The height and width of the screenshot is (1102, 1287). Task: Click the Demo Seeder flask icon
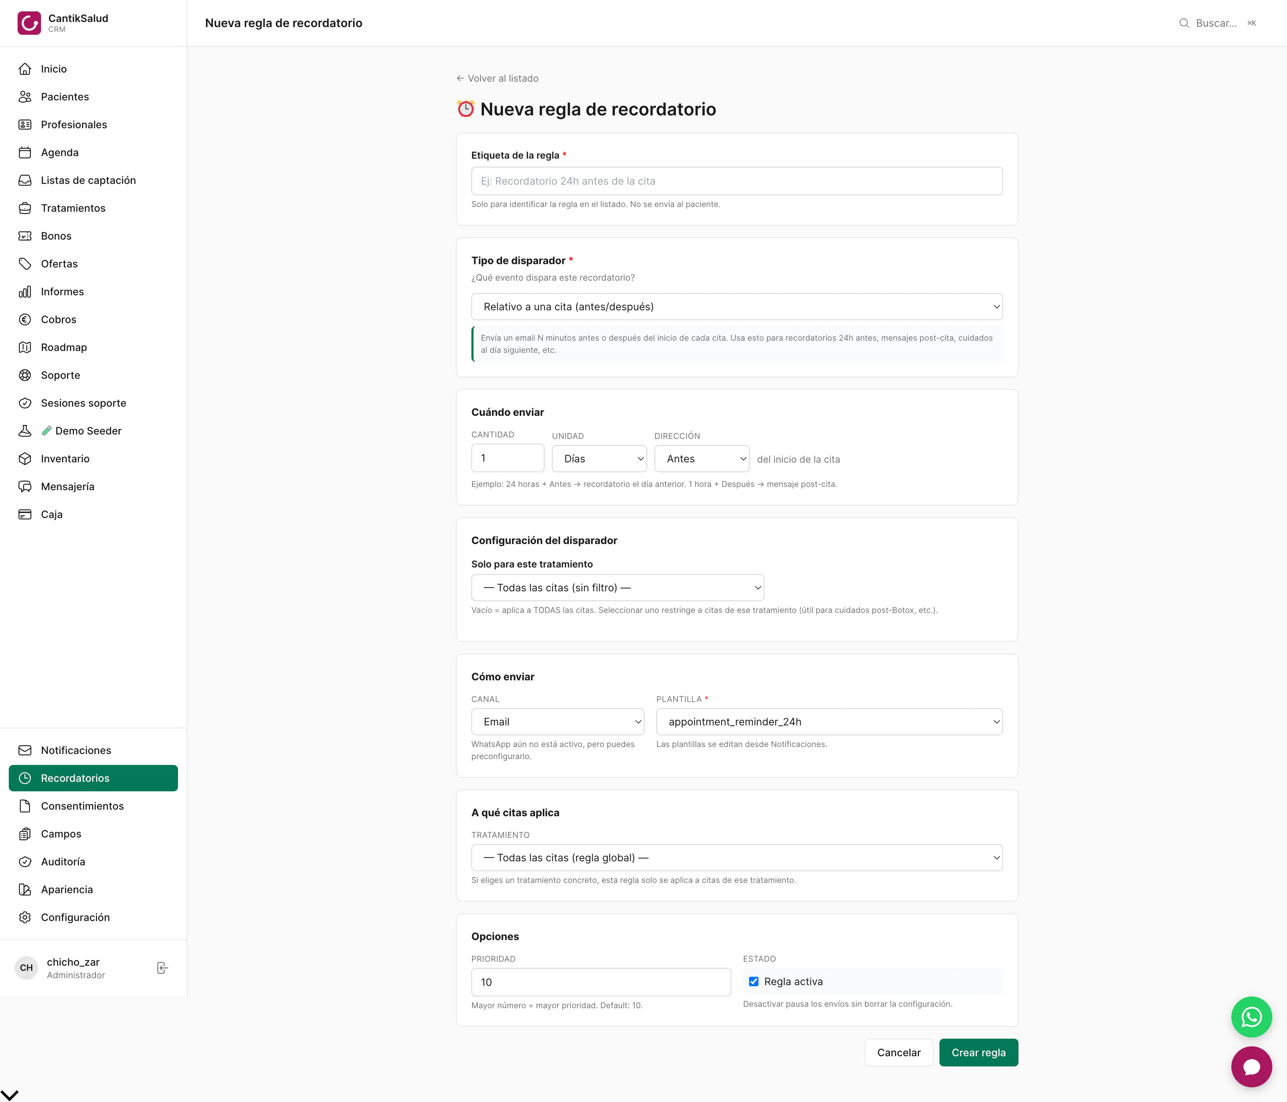point(25,431)
